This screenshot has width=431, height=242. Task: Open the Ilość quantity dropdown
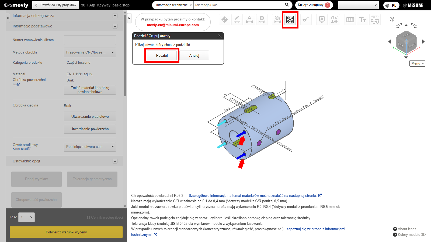click(26, 217)
